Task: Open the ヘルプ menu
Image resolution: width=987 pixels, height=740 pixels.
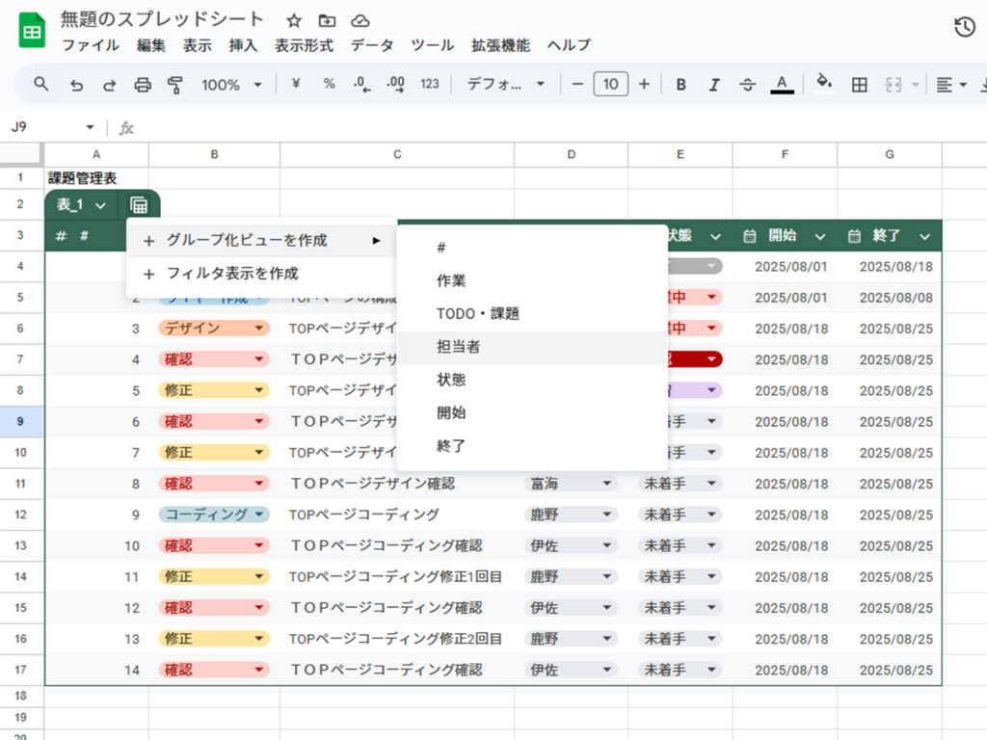Action: pyautogui.click(x=569, y=45)
